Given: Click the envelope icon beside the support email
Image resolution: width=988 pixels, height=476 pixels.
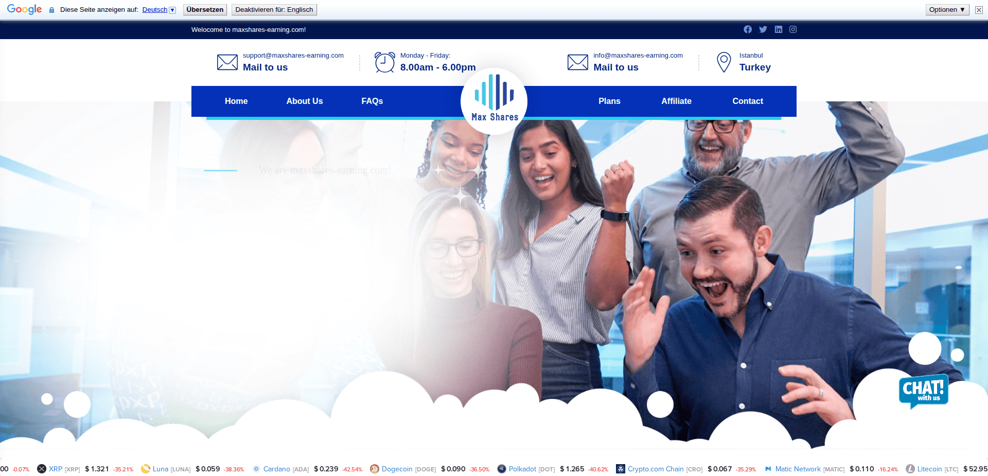Looking at the screenshot, I should click(227, 62).
